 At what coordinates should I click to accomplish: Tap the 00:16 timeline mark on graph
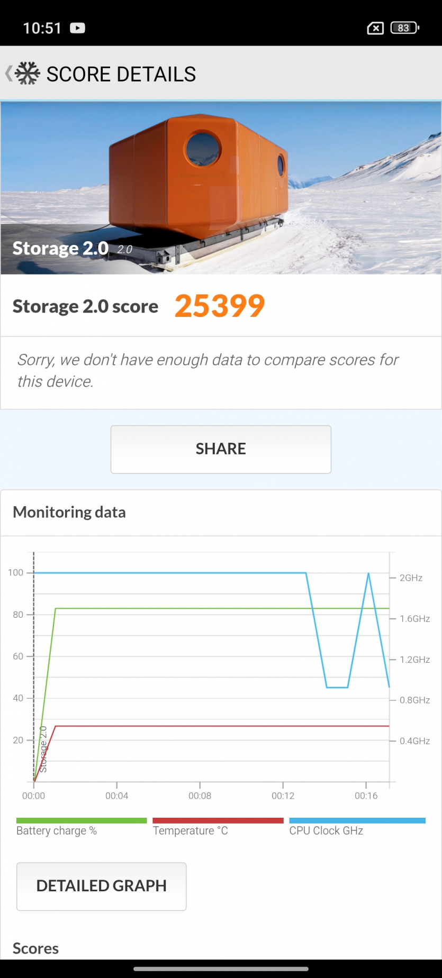pyautogui.click(x=366, y=796)
